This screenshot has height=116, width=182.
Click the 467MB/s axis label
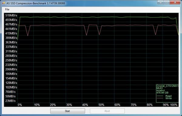(11, 25)
